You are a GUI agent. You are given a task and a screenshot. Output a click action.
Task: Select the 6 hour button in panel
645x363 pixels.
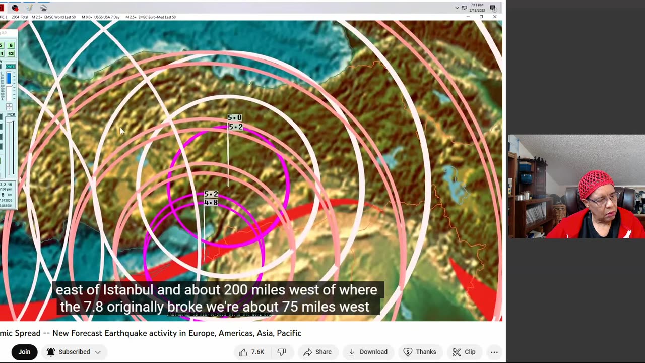[11, 46]
